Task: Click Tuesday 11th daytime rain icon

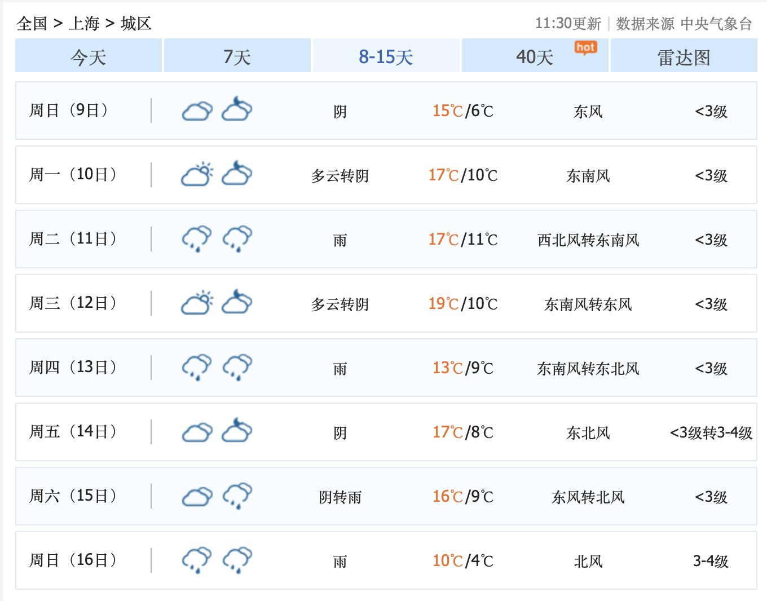Action: point(197,238)
